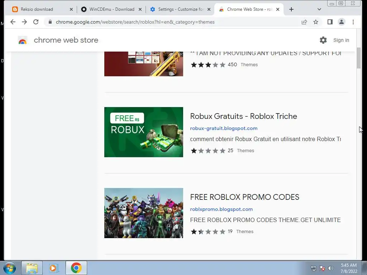
Task: Click the 19-rating stars of PROMO CODES
Action: pos(208,232)
